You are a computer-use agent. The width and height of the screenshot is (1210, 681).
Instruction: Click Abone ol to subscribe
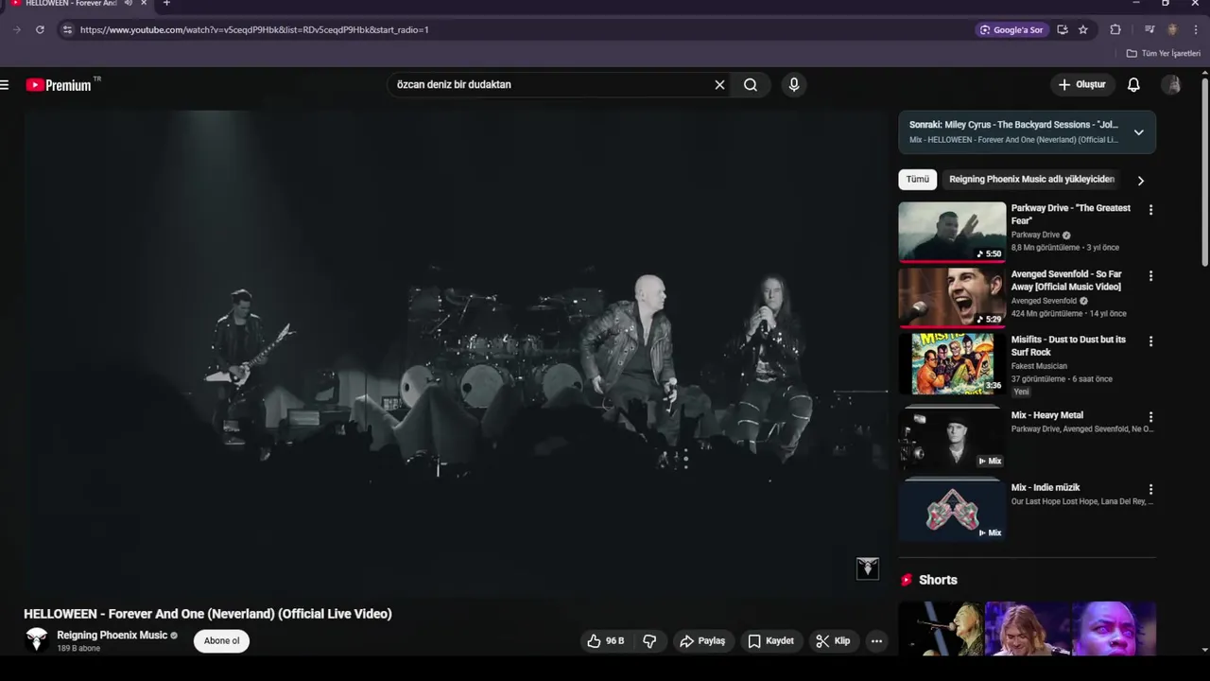[x=222, y=640]
